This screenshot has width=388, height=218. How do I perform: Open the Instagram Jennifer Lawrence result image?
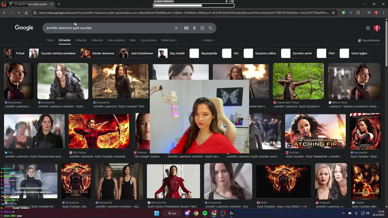[331, 181]
